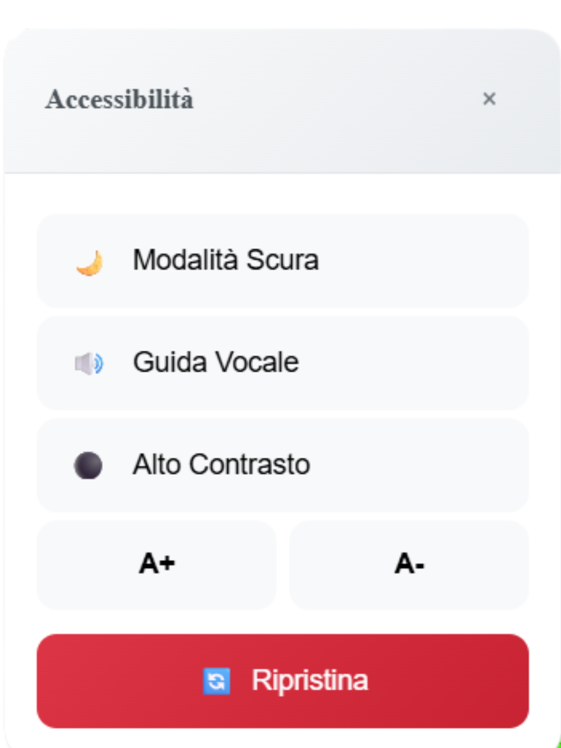The image size is (561, 748).
Task: Click the speaker icon for voice guide
Action: [89, 364]
